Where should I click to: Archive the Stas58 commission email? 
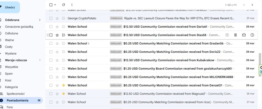click(x=227, y=35)
